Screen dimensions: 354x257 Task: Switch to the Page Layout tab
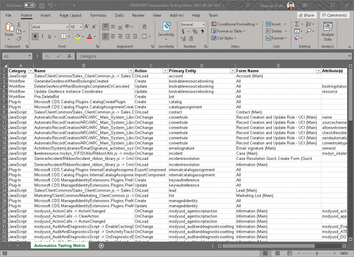(x=71, y=15)
